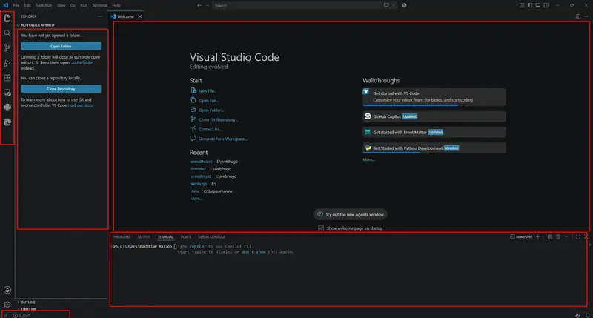Toggle the bottom panel visibility

click(x=538, y=5)
